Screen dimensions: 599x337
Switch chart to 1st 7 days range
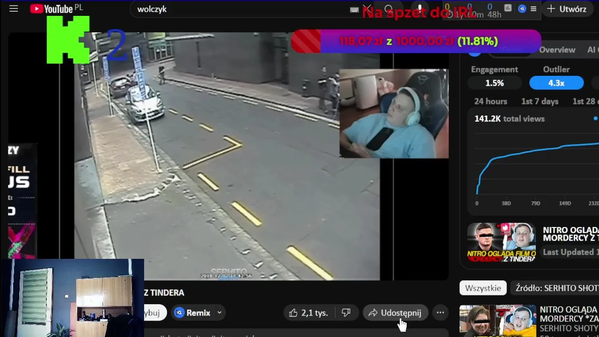[540, 101]
